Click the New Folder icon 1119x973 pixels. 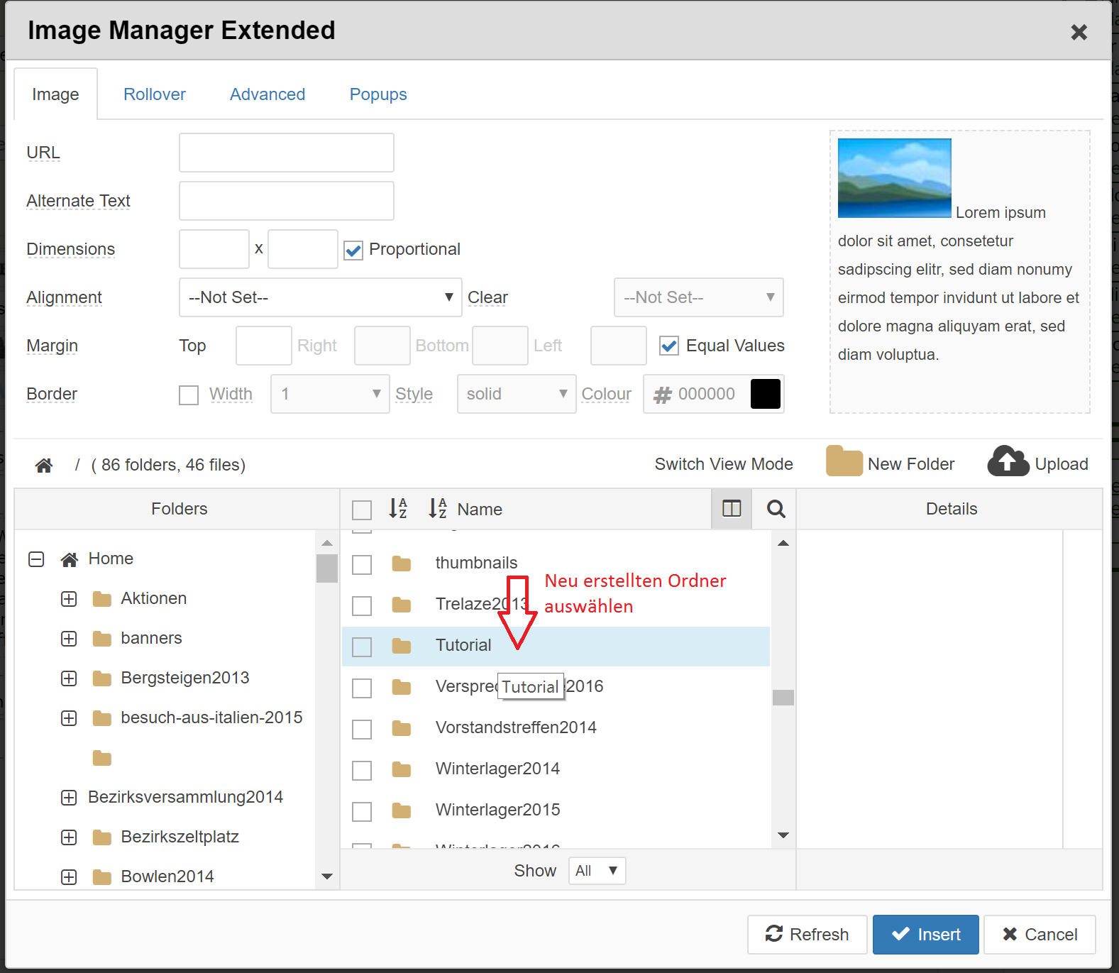[x=844, y=462]
